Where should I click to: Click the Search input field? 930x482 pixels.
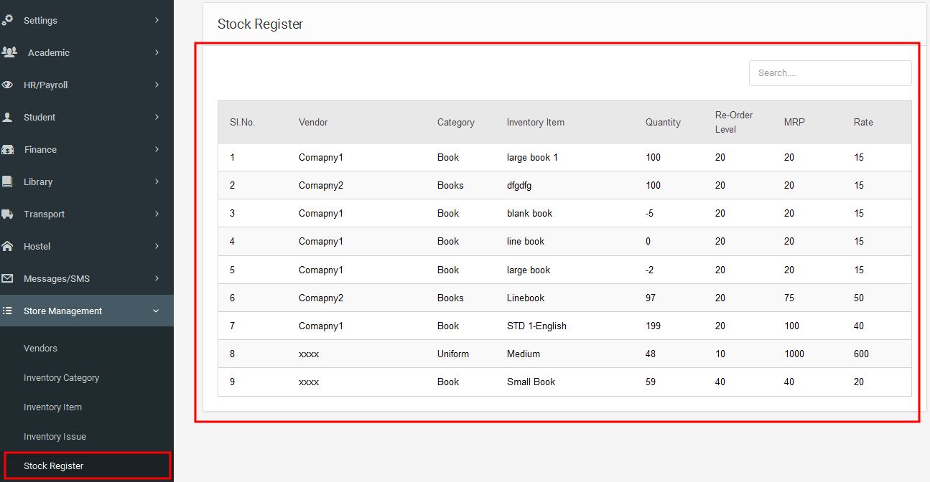(x=829, y=73)
